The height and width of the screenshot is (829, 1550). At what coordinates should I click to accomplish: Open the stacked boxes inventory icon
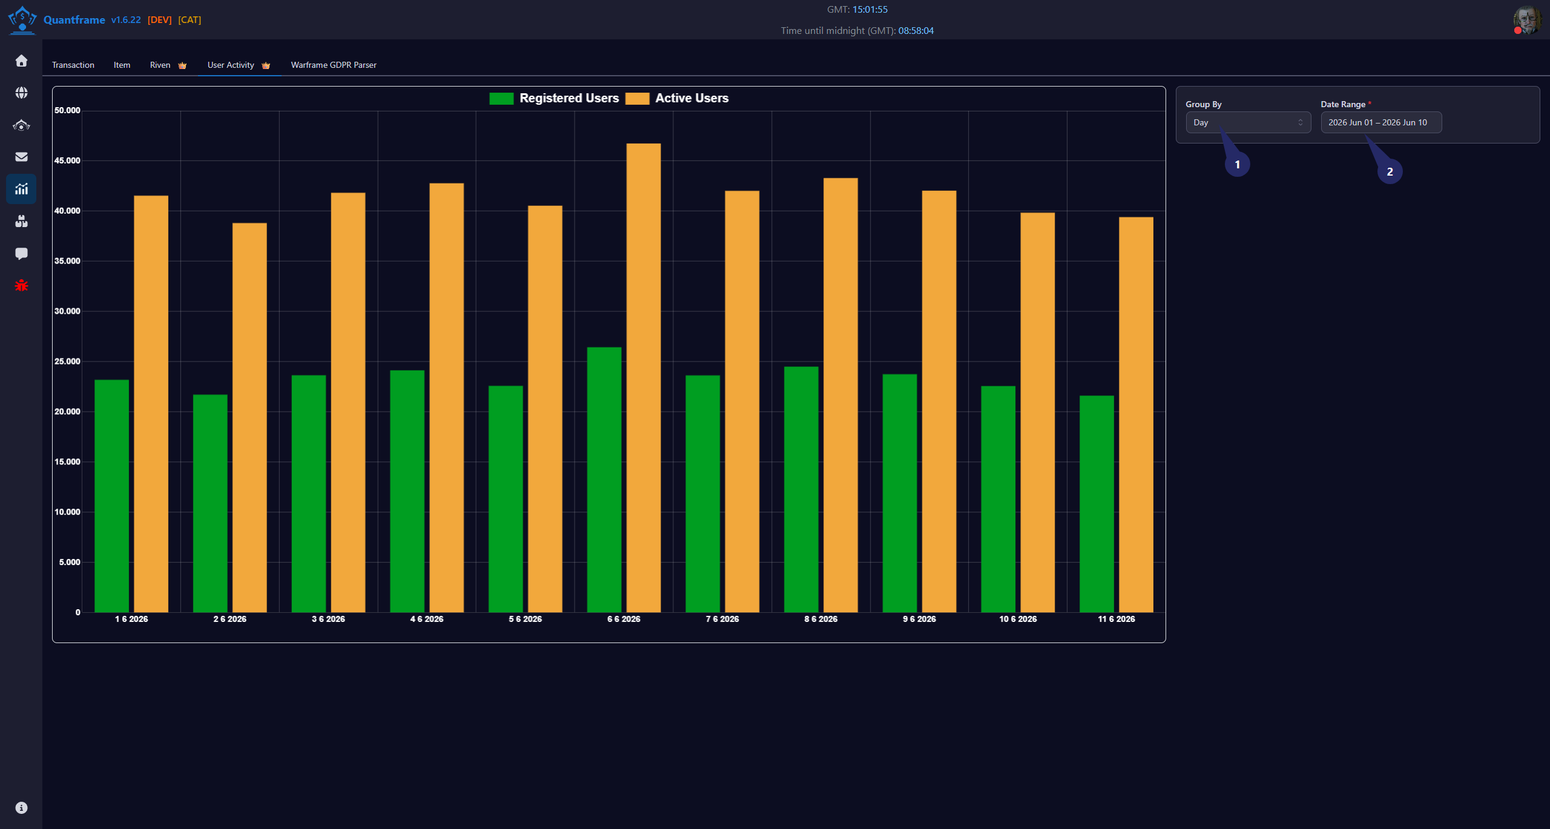[x=21, y=221]
